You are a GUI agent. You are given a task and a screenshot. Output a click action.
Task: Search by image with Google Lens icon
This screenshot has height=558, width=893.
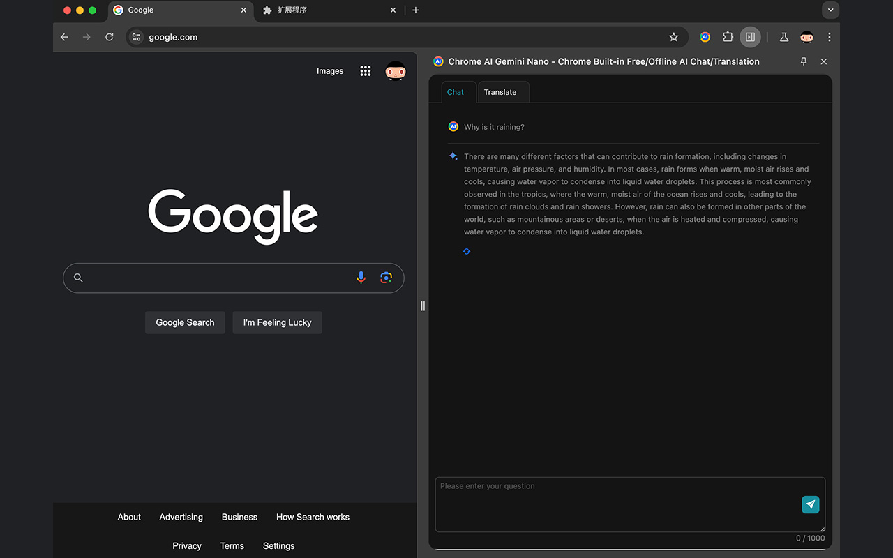click(x=386, y=278)
